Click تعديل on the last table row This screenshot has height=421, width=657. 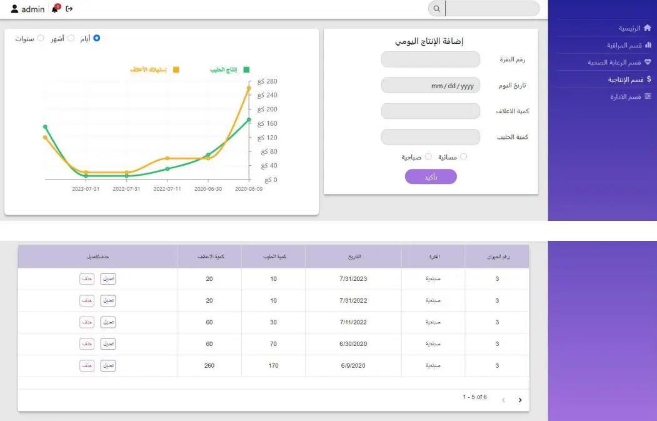point(108,365)
